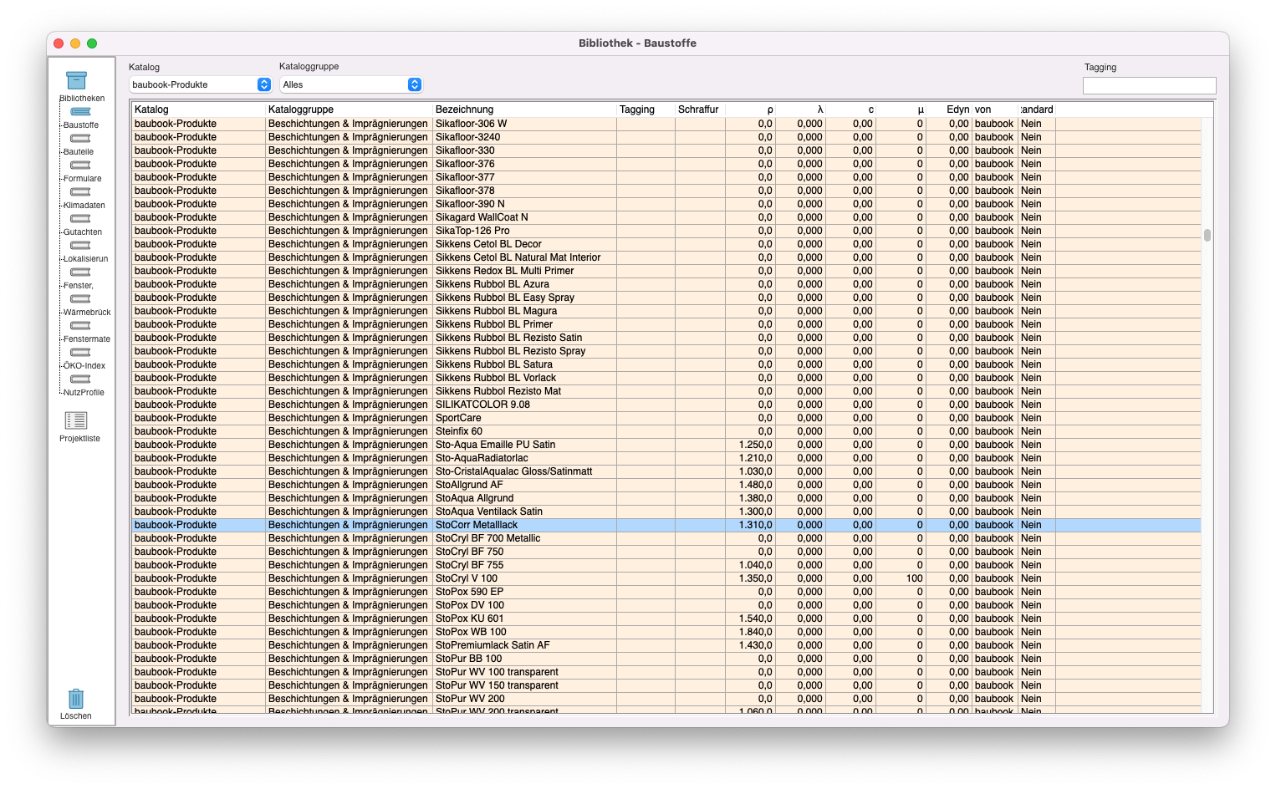
Task: Sort by the ρ density column header
Action: [x=750, y=109]
